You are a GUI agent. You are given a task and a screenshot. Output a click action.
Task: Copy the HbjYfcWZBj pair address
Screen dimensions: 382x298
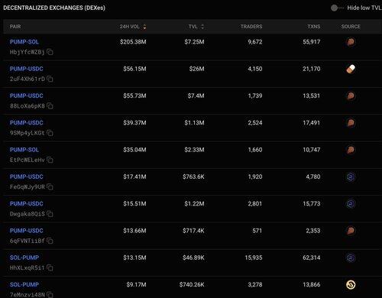(x=50, y=52)
